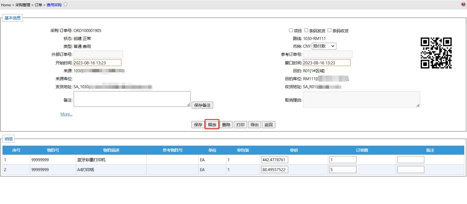Click the 保存备注 button

[202, 105]
